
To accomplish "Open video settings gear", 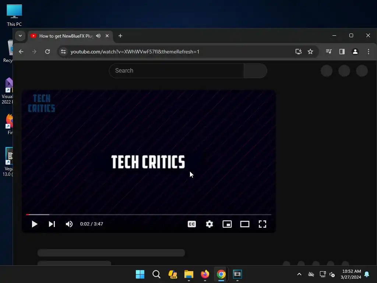I will (209, 224).
